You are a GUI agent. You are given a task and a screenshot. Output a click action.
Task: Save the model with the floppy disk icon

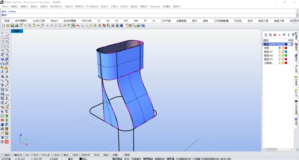pos(12,25)
